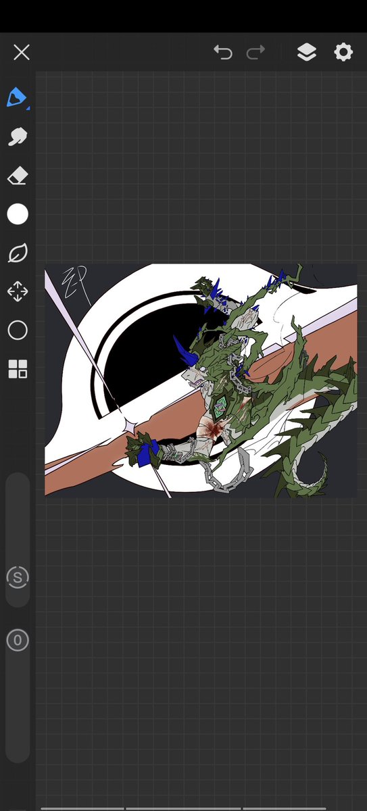Redo the undone action
The image size is (367, 811).
click(255, 52)
